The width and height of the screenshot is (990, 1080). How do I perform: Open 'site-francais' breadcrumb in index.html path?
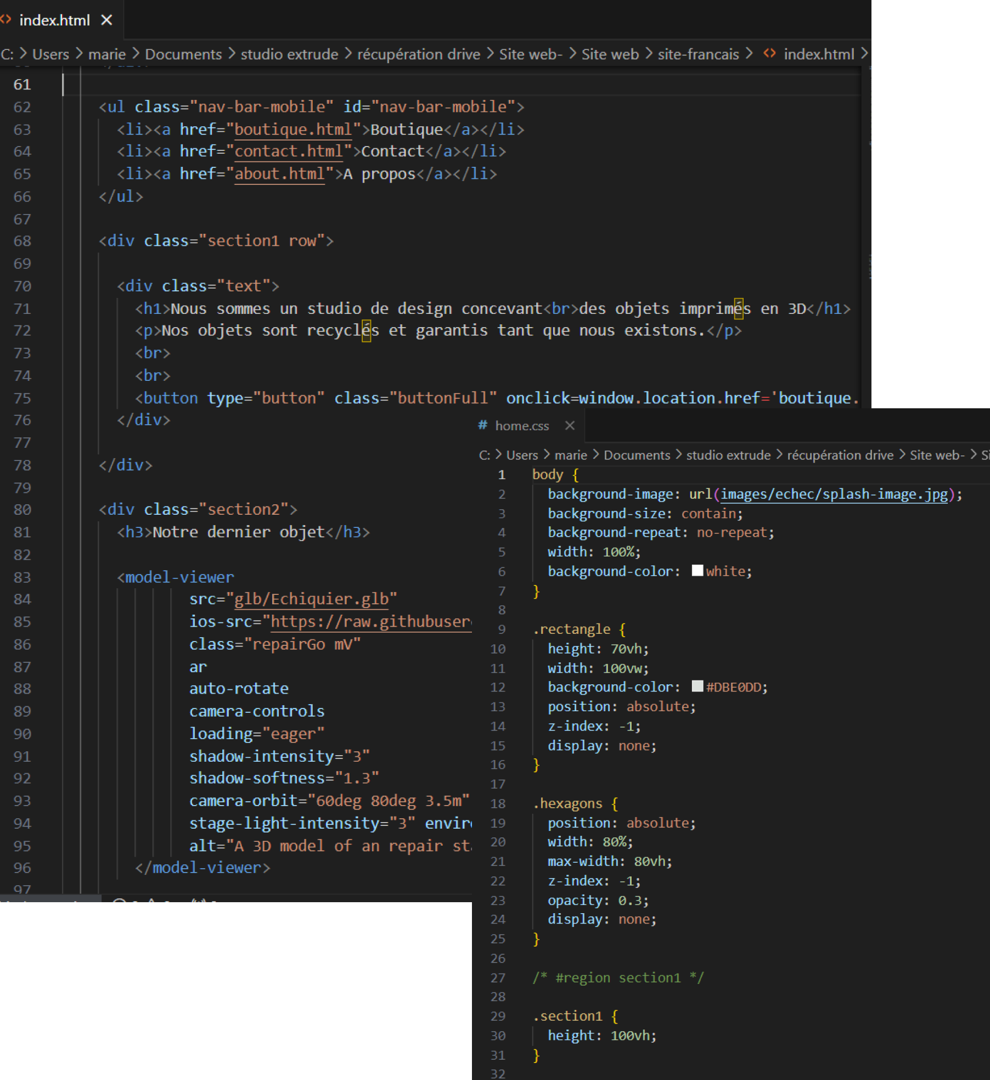(698, 54)
